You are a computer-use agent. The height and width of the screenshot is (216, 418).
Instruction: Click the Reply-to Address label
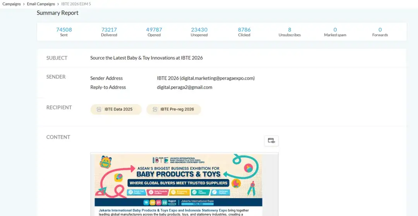click(108, 87)
